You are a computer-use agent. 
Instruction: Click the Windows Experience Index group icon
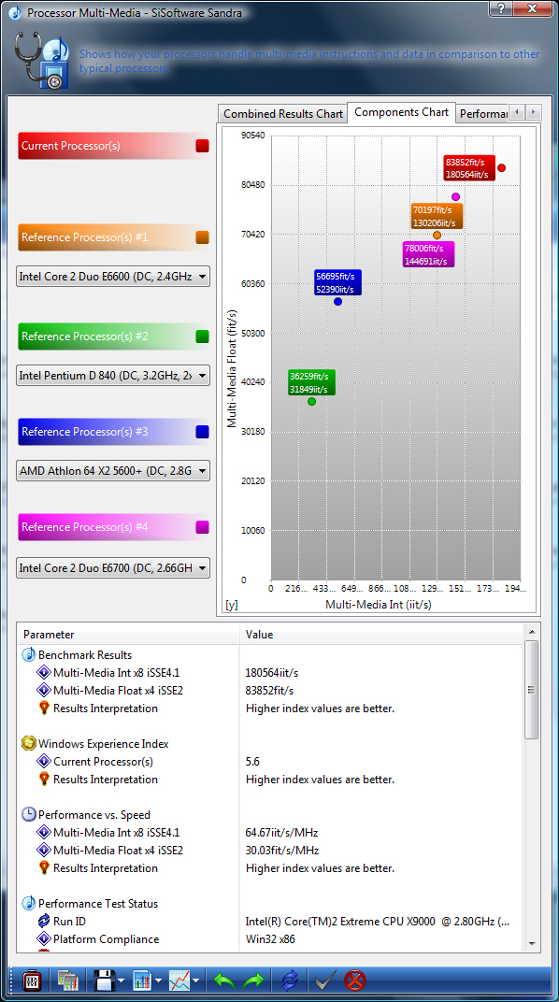29,744
